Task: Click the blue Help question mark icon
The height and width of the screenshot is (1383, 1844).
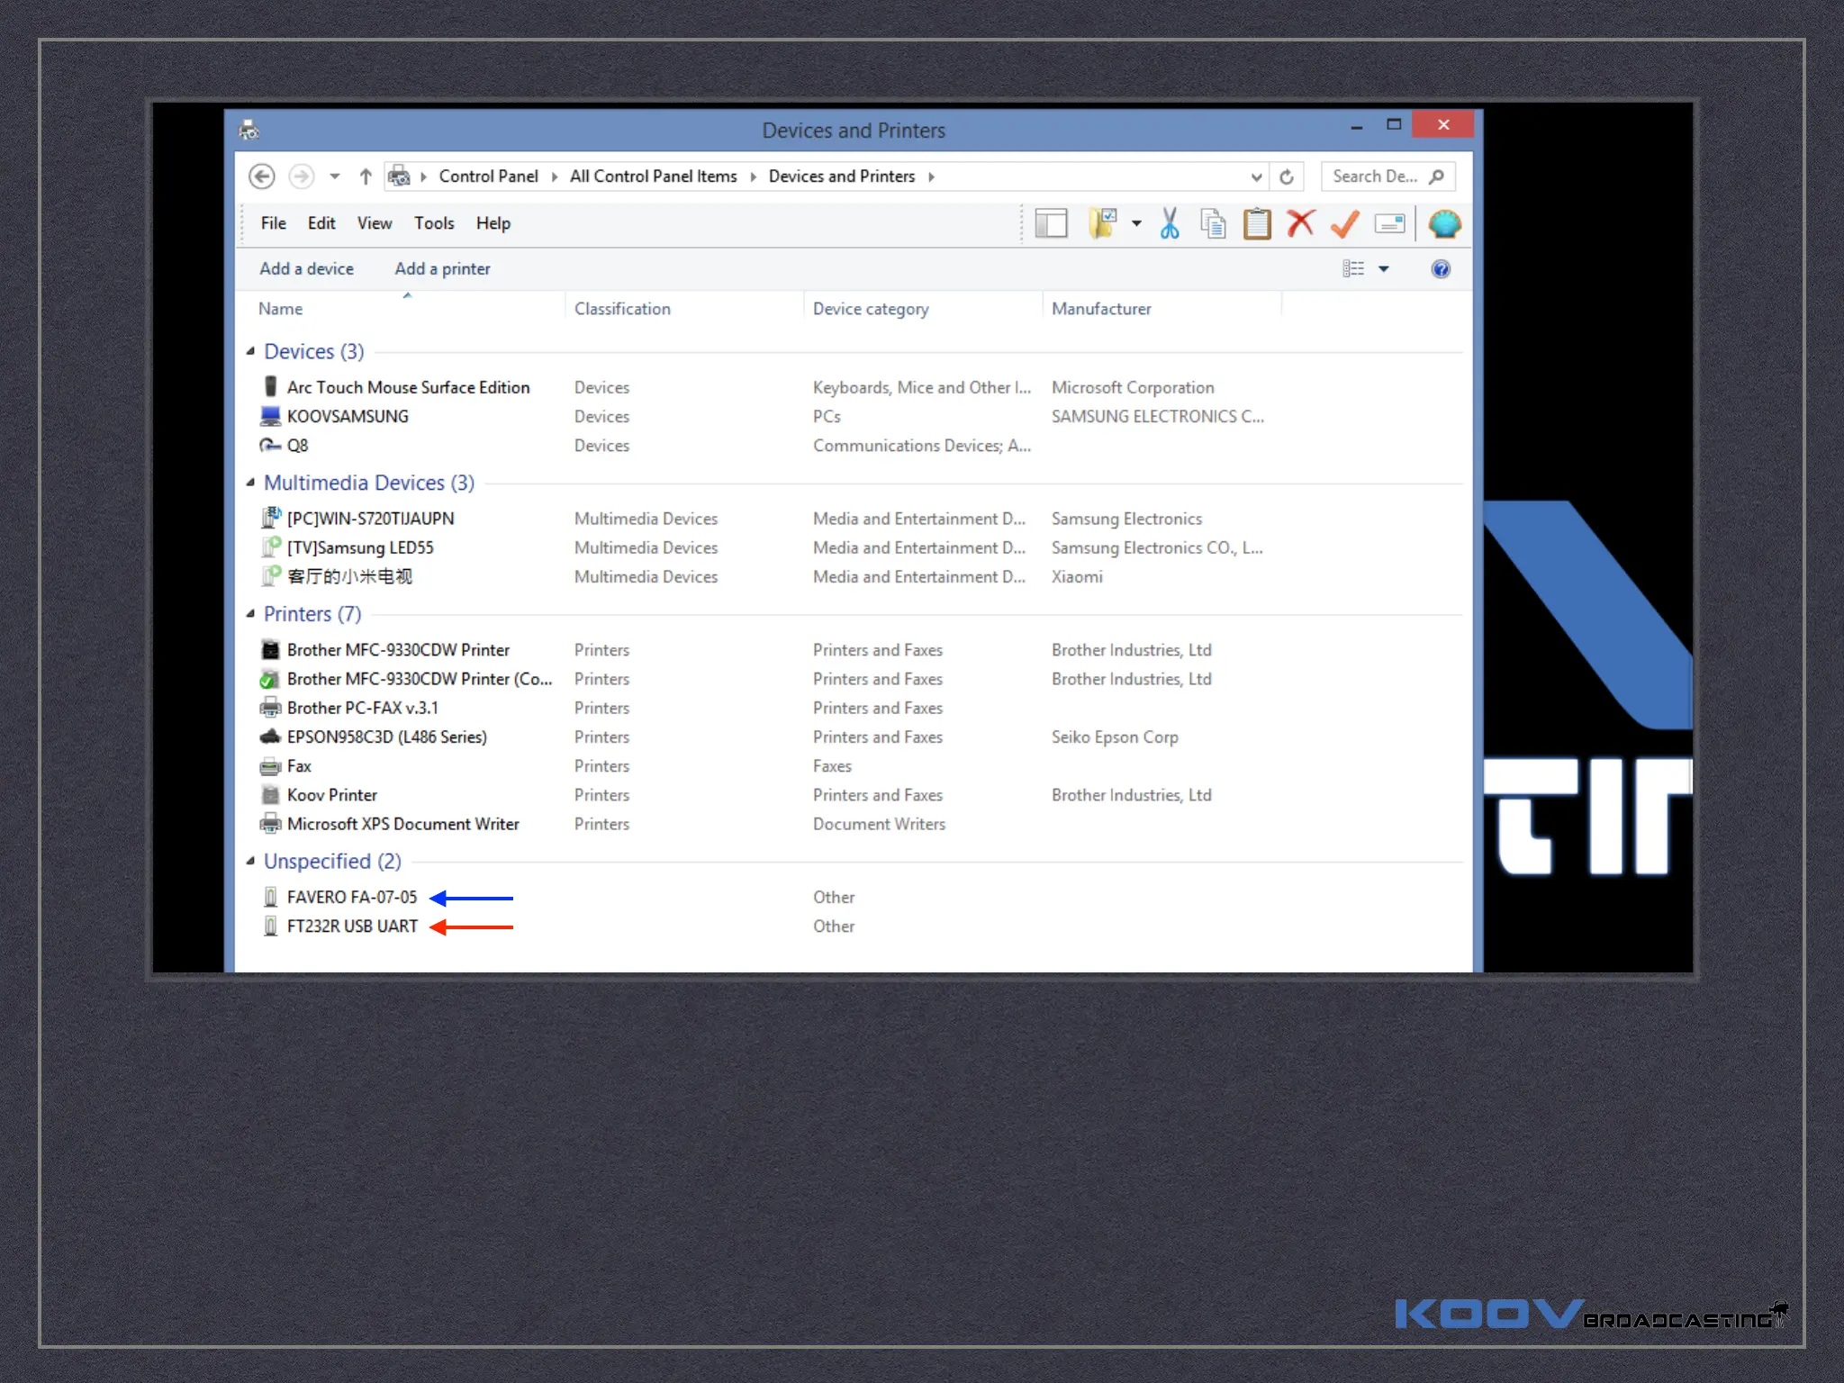Action: (x=1440, y=269)
